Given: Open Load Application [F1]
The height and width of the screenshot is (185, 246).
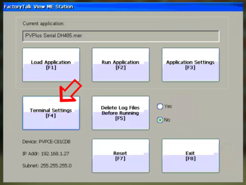Looking at the screenshot, I should click(51, 65).
